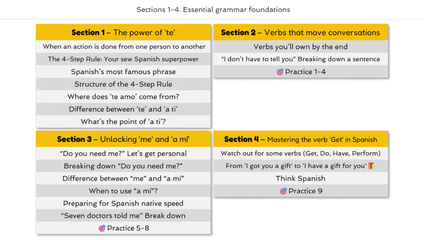Click the target icon beside Practice 1-4
The width and height of the screenshot is (424, 240).
pyautogui.click(x=280, y=72)
